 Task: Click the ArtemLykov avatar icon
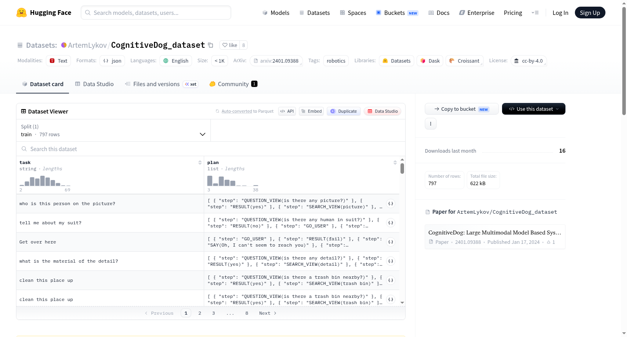coord(64,45)
